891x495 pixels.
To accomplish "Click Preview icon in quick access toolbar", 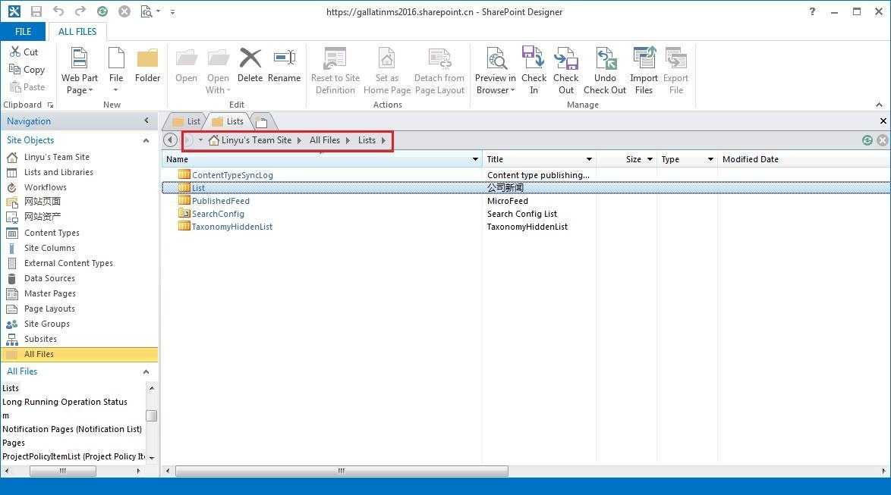I will (x=146, y=11).
